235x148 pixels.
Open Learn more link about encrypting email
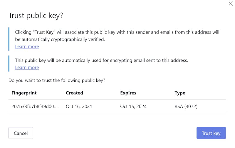(x=27, y=68)
